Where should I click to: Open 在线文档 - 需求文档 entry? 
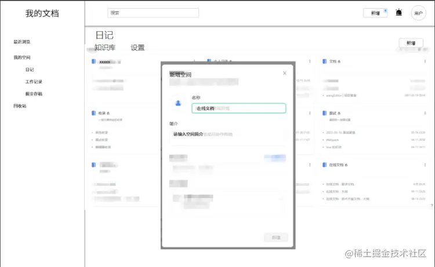340,184
